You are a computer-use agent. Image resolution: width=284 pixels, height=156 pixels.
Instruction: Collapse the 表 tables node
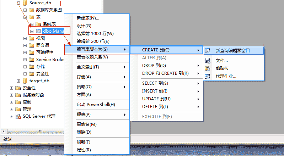click(25, 17)
